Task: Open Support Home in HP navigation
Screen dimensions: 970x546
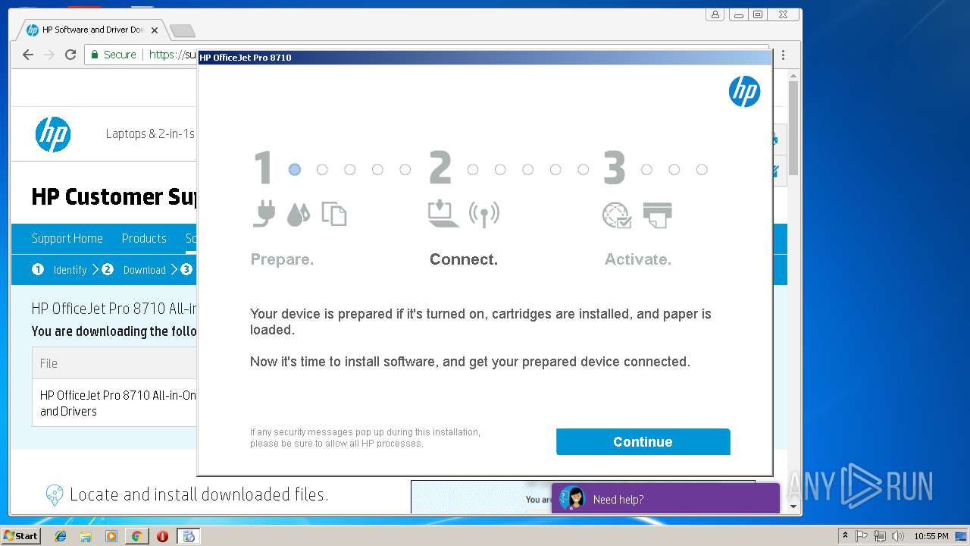Action: (67, 238)
